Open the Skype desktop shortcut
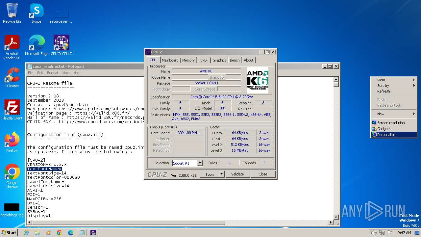Viewport: 421px width, 237px height. click(x=37, y=13)
